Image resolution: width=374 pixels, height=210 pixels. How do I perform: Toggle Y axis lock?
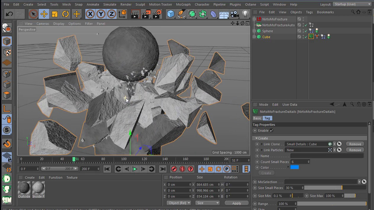point(101,14)
